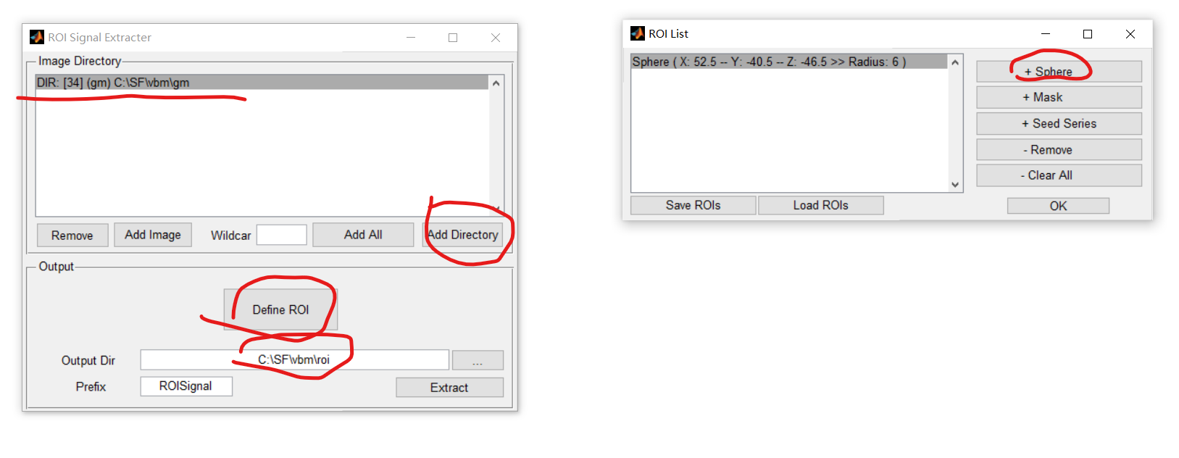This screenshot has width=1179, height=458.
Task: Browse for output directory with ellipsis button
Action: (x=478, y=360)
